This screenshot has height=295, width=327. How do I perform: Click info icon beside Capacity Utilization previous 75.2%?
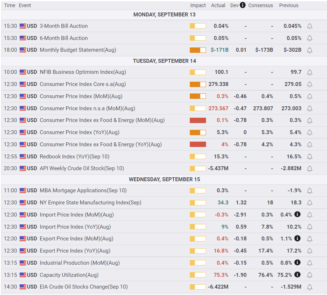point(297,275)
